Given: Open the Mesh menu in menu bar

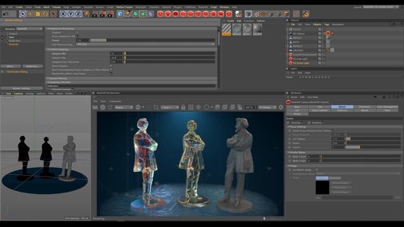Looking at the screenshot, I should tap(46, 7).
